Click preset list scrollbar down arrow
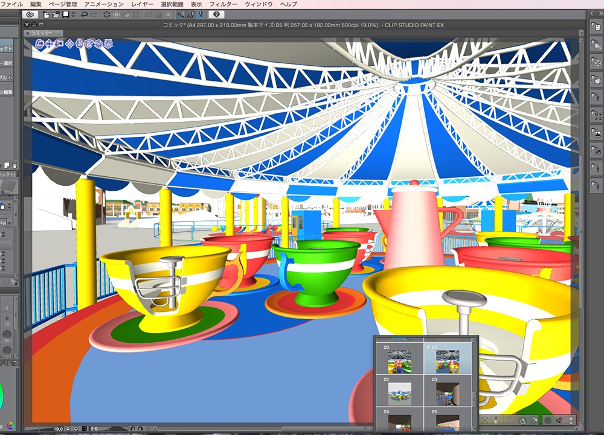Screen dimensions: 604x435 point(475,428)
